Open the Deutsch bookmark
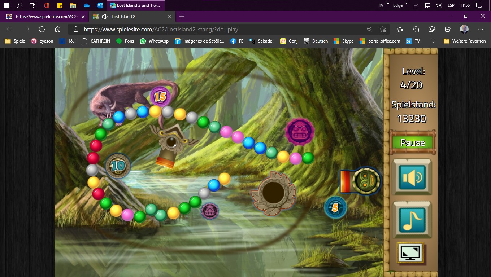The image size is (491, 277). point(316,41)
